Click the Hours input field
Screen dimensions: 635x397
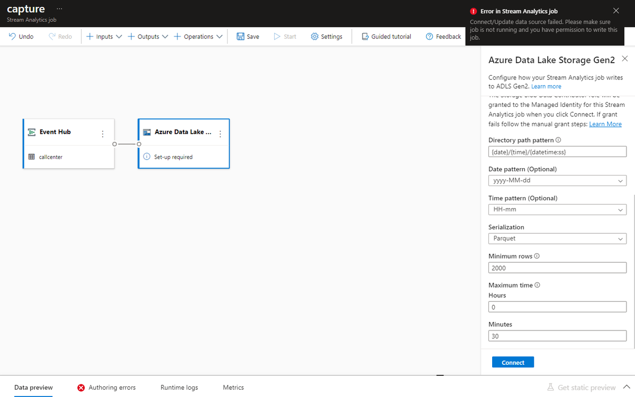[557, 307]
